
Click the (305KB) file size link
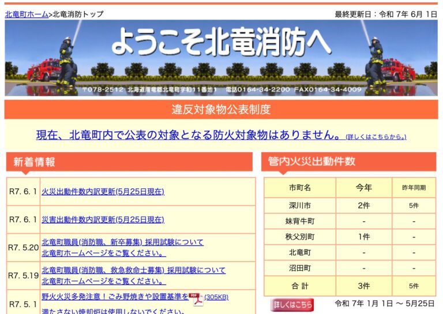[x=216, y=297]
